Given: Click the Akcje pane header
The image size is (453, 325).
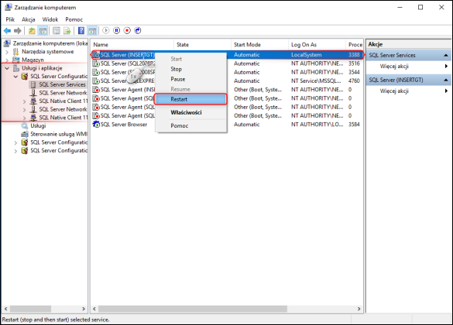Looking at the screenshot, I should point(408,44).
